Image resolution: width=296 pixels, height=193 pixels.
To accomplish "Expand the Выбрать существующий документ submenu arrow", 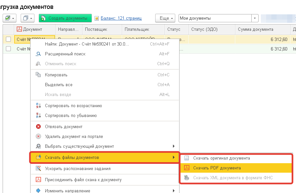I will (x=174, y=146).
